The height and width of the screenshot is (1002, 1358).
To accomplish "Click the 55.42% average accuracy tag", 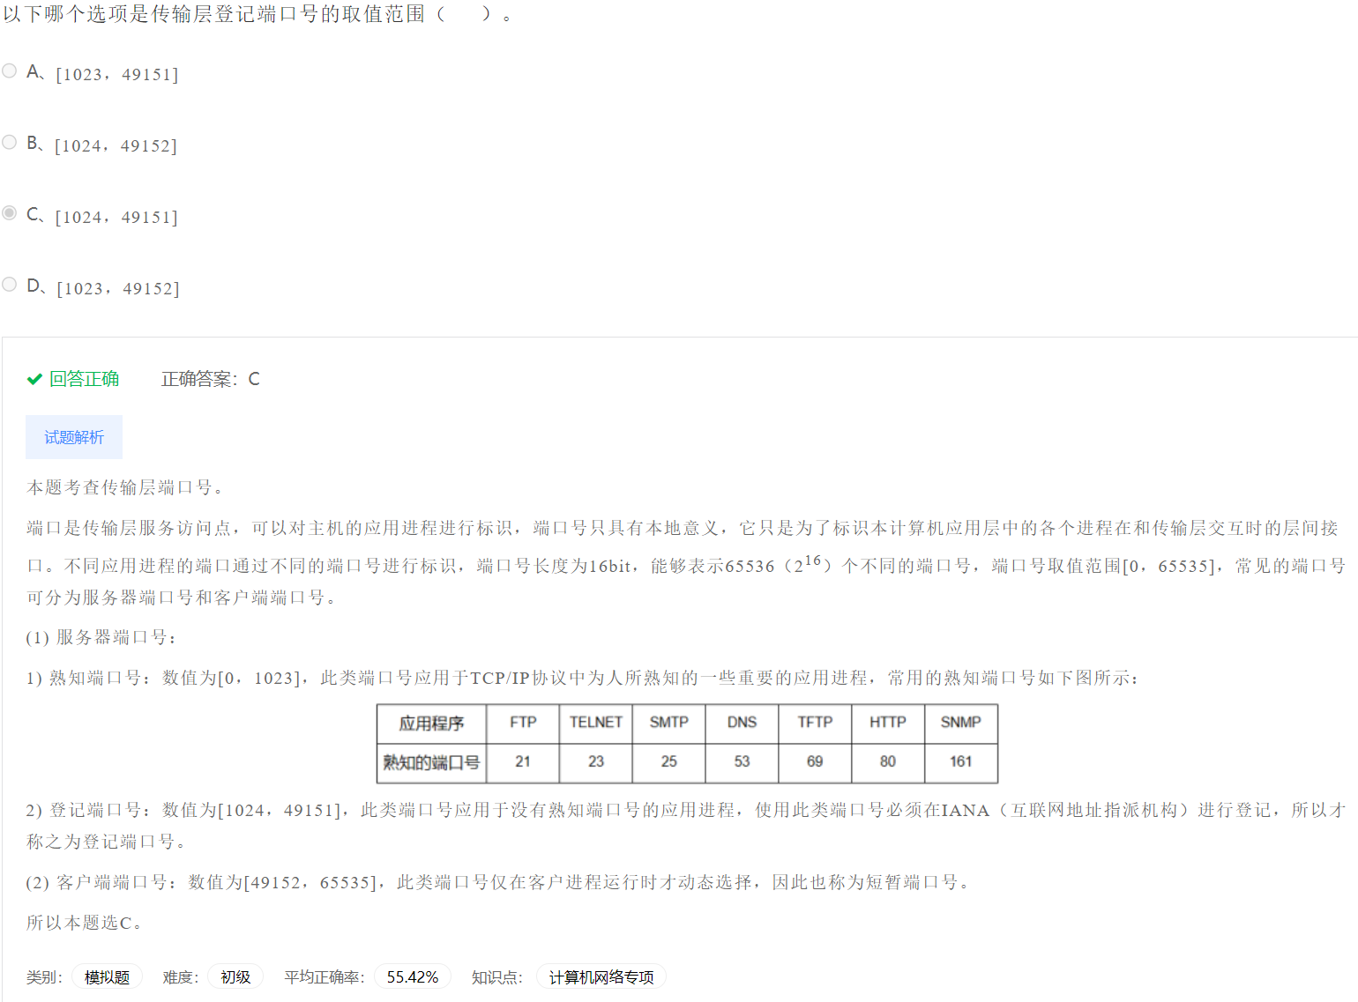I will tap(413, 976).
